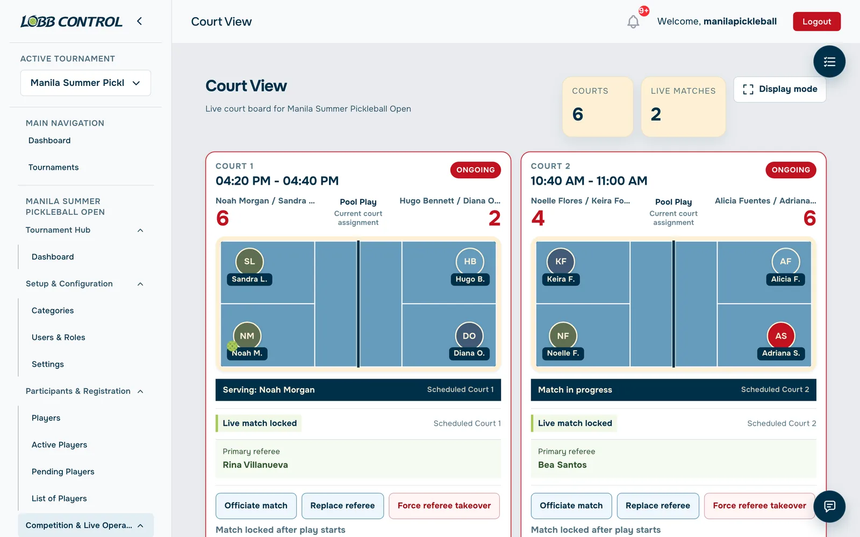Collapse Participants & Registration section

(140, 391)
